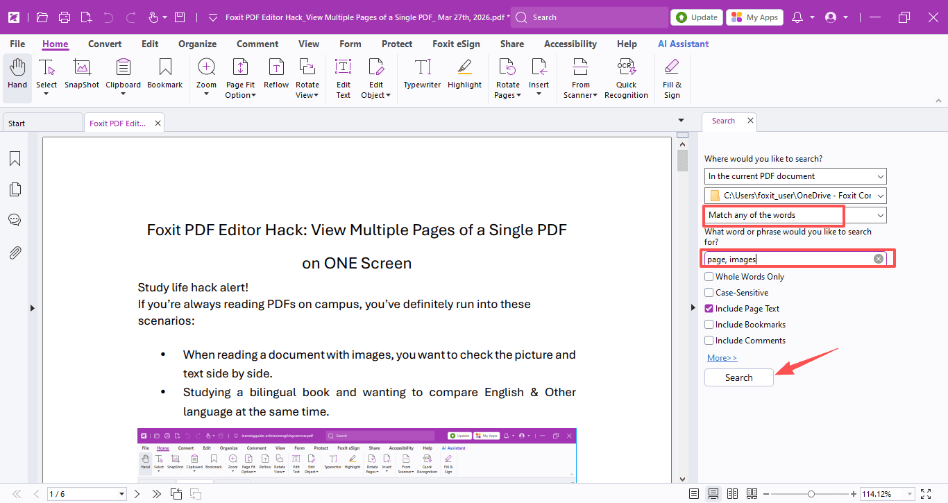This screenshot has height=503, width=948.
Task: Enable Whole Words Only
Action: tap(709, 277)
